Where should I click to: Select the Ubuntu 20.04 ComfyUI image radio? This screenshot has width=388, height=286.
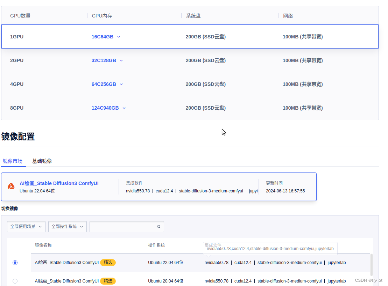(15, 281)
